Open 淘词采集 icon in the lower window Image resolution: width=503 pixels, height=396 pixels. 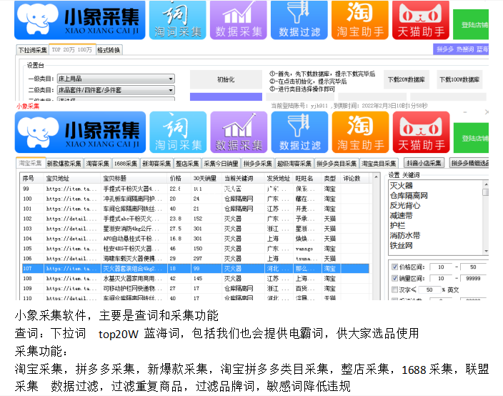point(178,132)
